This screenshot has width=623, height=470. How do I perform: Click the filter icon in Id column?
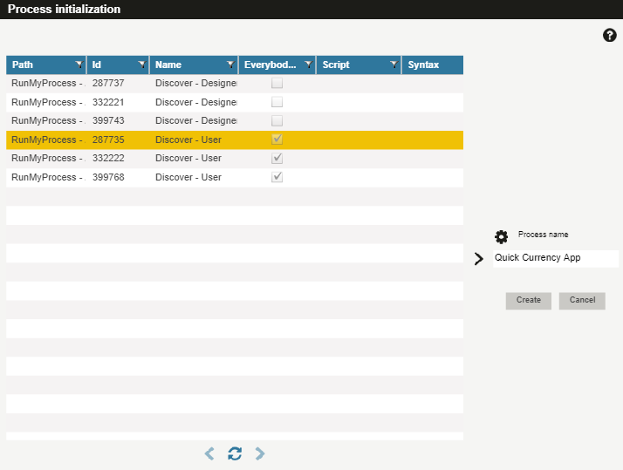point(141,65)
